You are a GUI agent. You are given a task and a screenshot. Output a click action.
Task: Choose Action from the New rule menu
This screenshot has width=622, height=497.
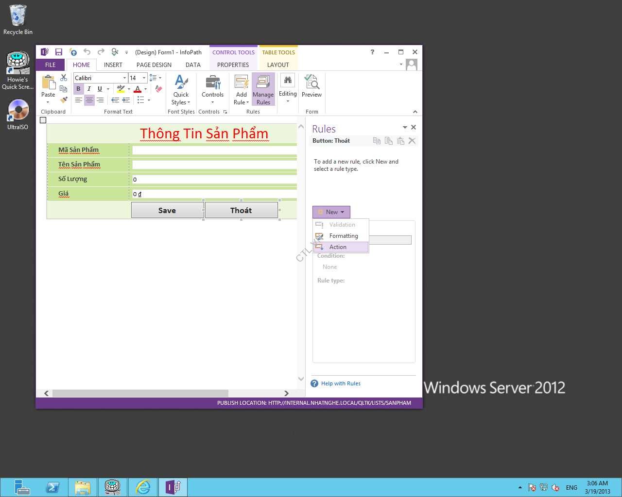click(338, 247)
